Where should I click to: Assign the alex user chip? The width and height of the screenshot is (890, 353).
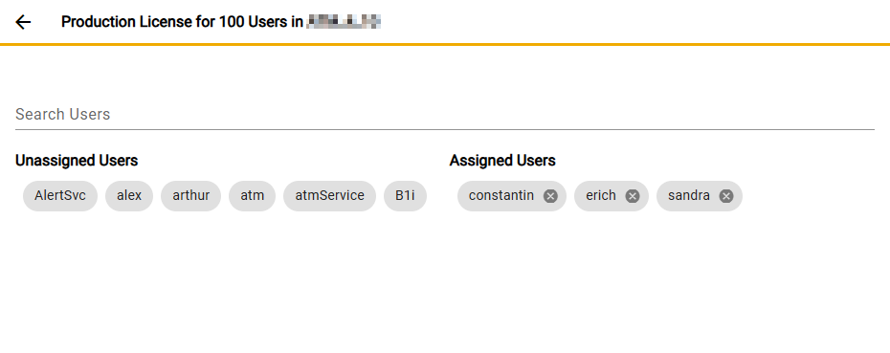point(129,196)
